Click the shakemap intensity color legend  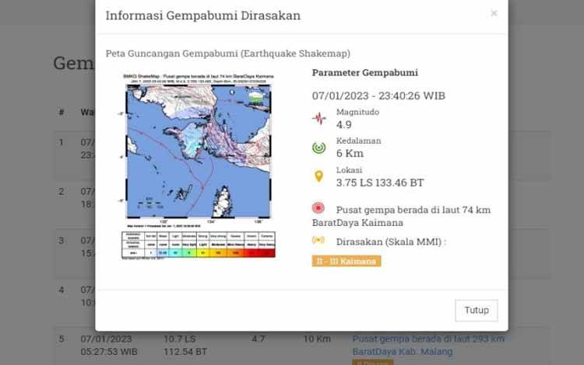click(199, 245)
